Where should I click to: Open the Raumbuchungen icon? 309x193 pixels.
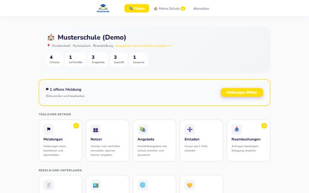[x=237, y=129]
